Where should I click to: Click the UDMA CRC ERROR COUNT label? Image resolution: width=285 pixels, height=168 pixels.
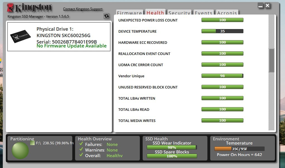tap(141, 65)
